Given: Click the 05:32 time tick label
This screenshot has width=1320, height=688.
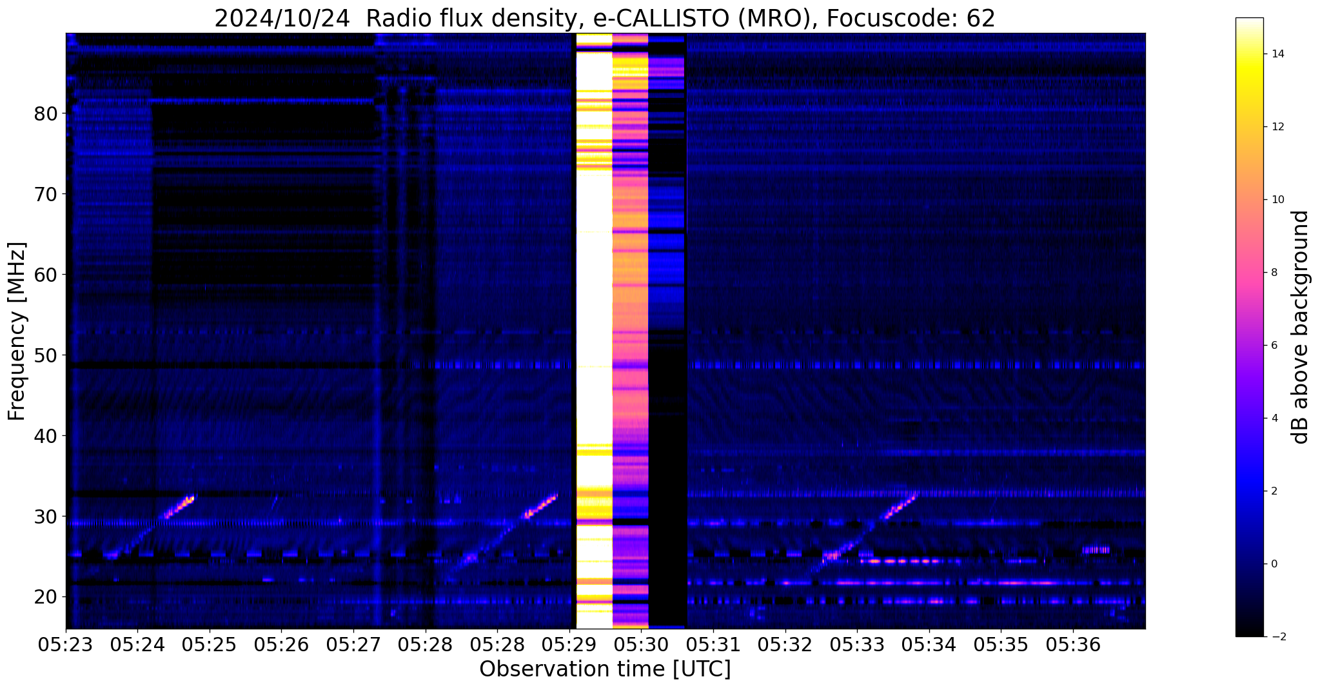Looking at the screenshot, I should [785, 645].
